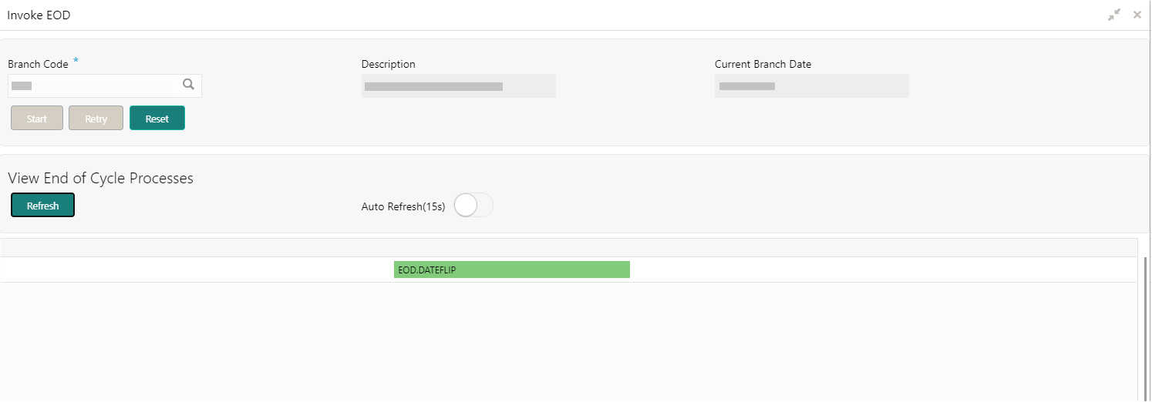Click the View End of Cycle Processes heading

point(100,178)
